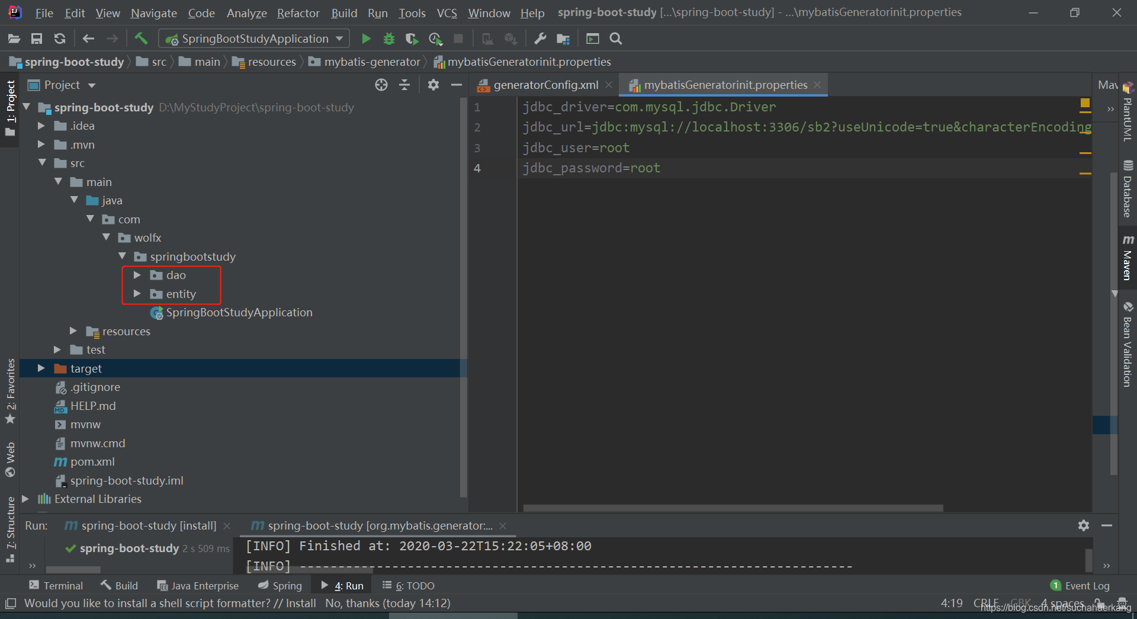1137x619 pixels.
Task: Run SpringBootStudyApplication with green play icon
Action: (x=366, y=39)
